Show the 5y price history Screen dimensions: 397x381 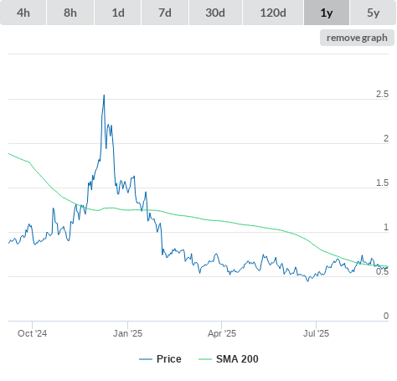point(374,13)
